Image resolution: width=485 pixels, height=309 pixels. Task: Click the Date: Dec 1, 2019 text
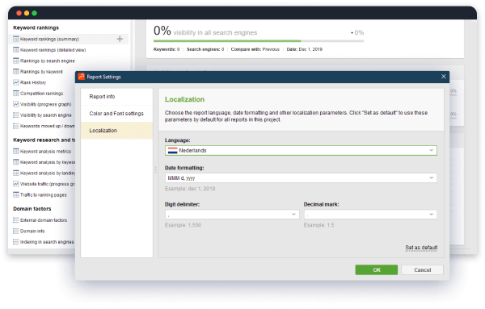click(x=305, y=49)
